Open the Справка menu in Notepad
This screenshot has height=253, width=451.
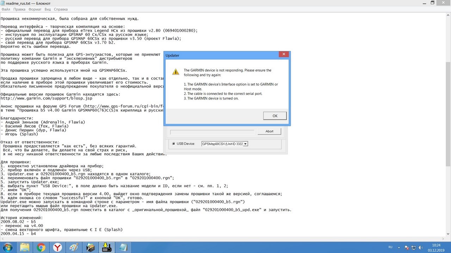[x=61, y=9]
